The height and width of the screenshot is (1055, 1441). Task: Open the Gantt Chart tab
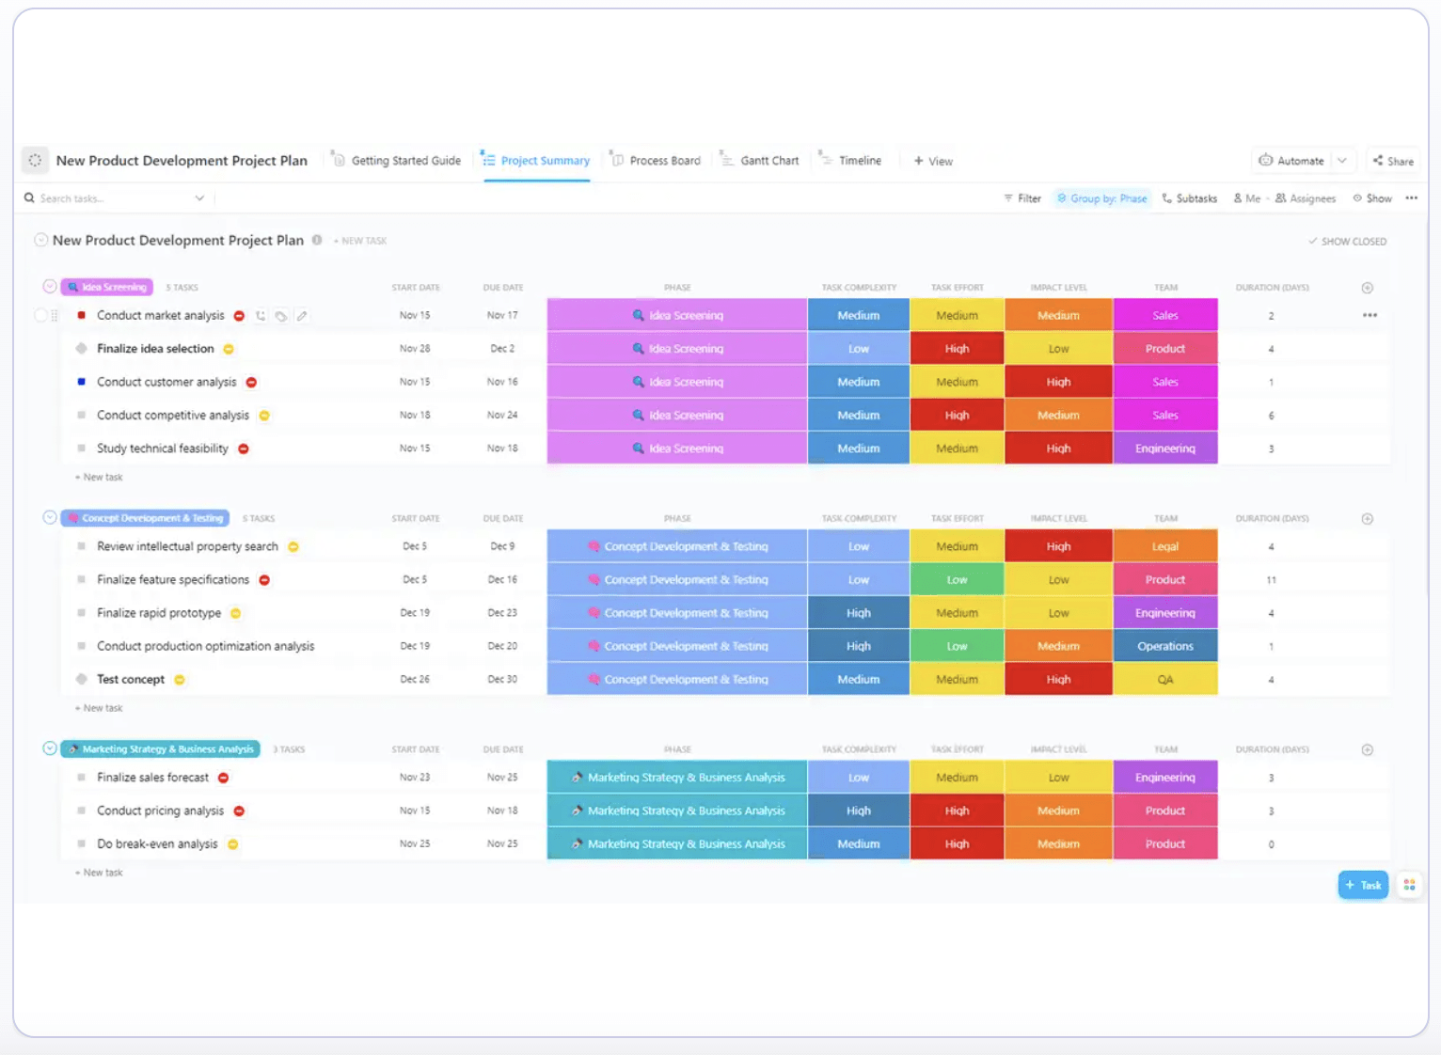(760, 161)
